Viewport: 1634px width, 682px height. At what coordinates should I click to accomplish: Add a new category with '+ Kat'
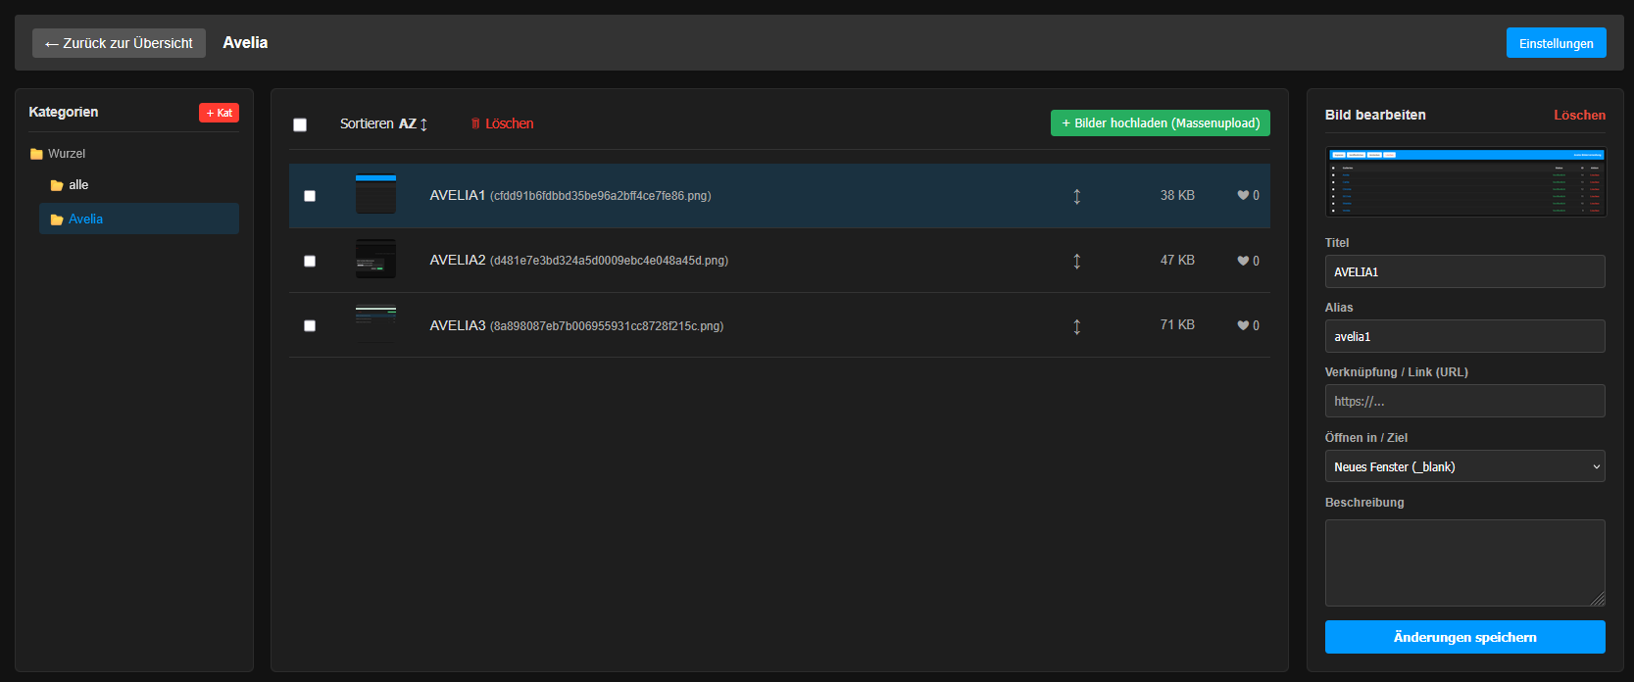tap(219, 113)
